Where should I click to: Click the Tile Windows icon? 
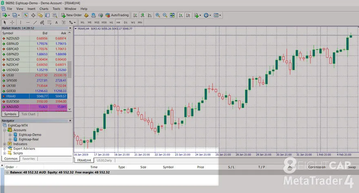pos(172,15)
